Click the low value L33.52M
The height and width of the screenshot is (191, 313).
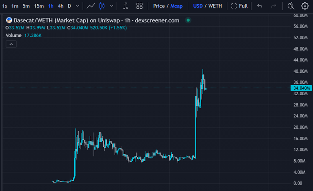[x=56, y=28]
